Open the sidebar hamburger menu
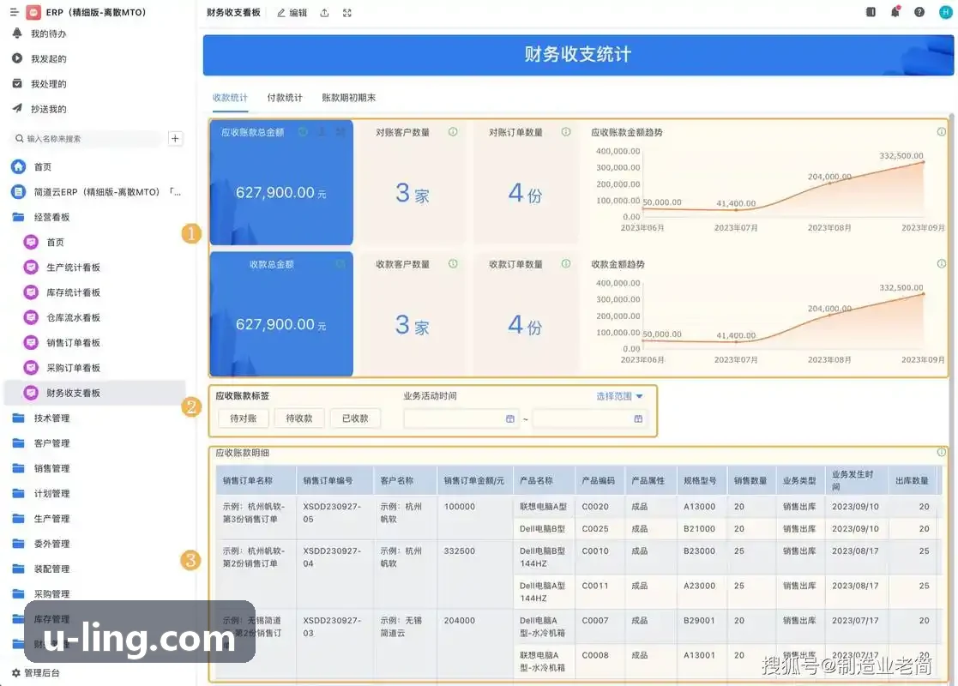This screenshot has width=958, height=686. click(x=14, y=12)
